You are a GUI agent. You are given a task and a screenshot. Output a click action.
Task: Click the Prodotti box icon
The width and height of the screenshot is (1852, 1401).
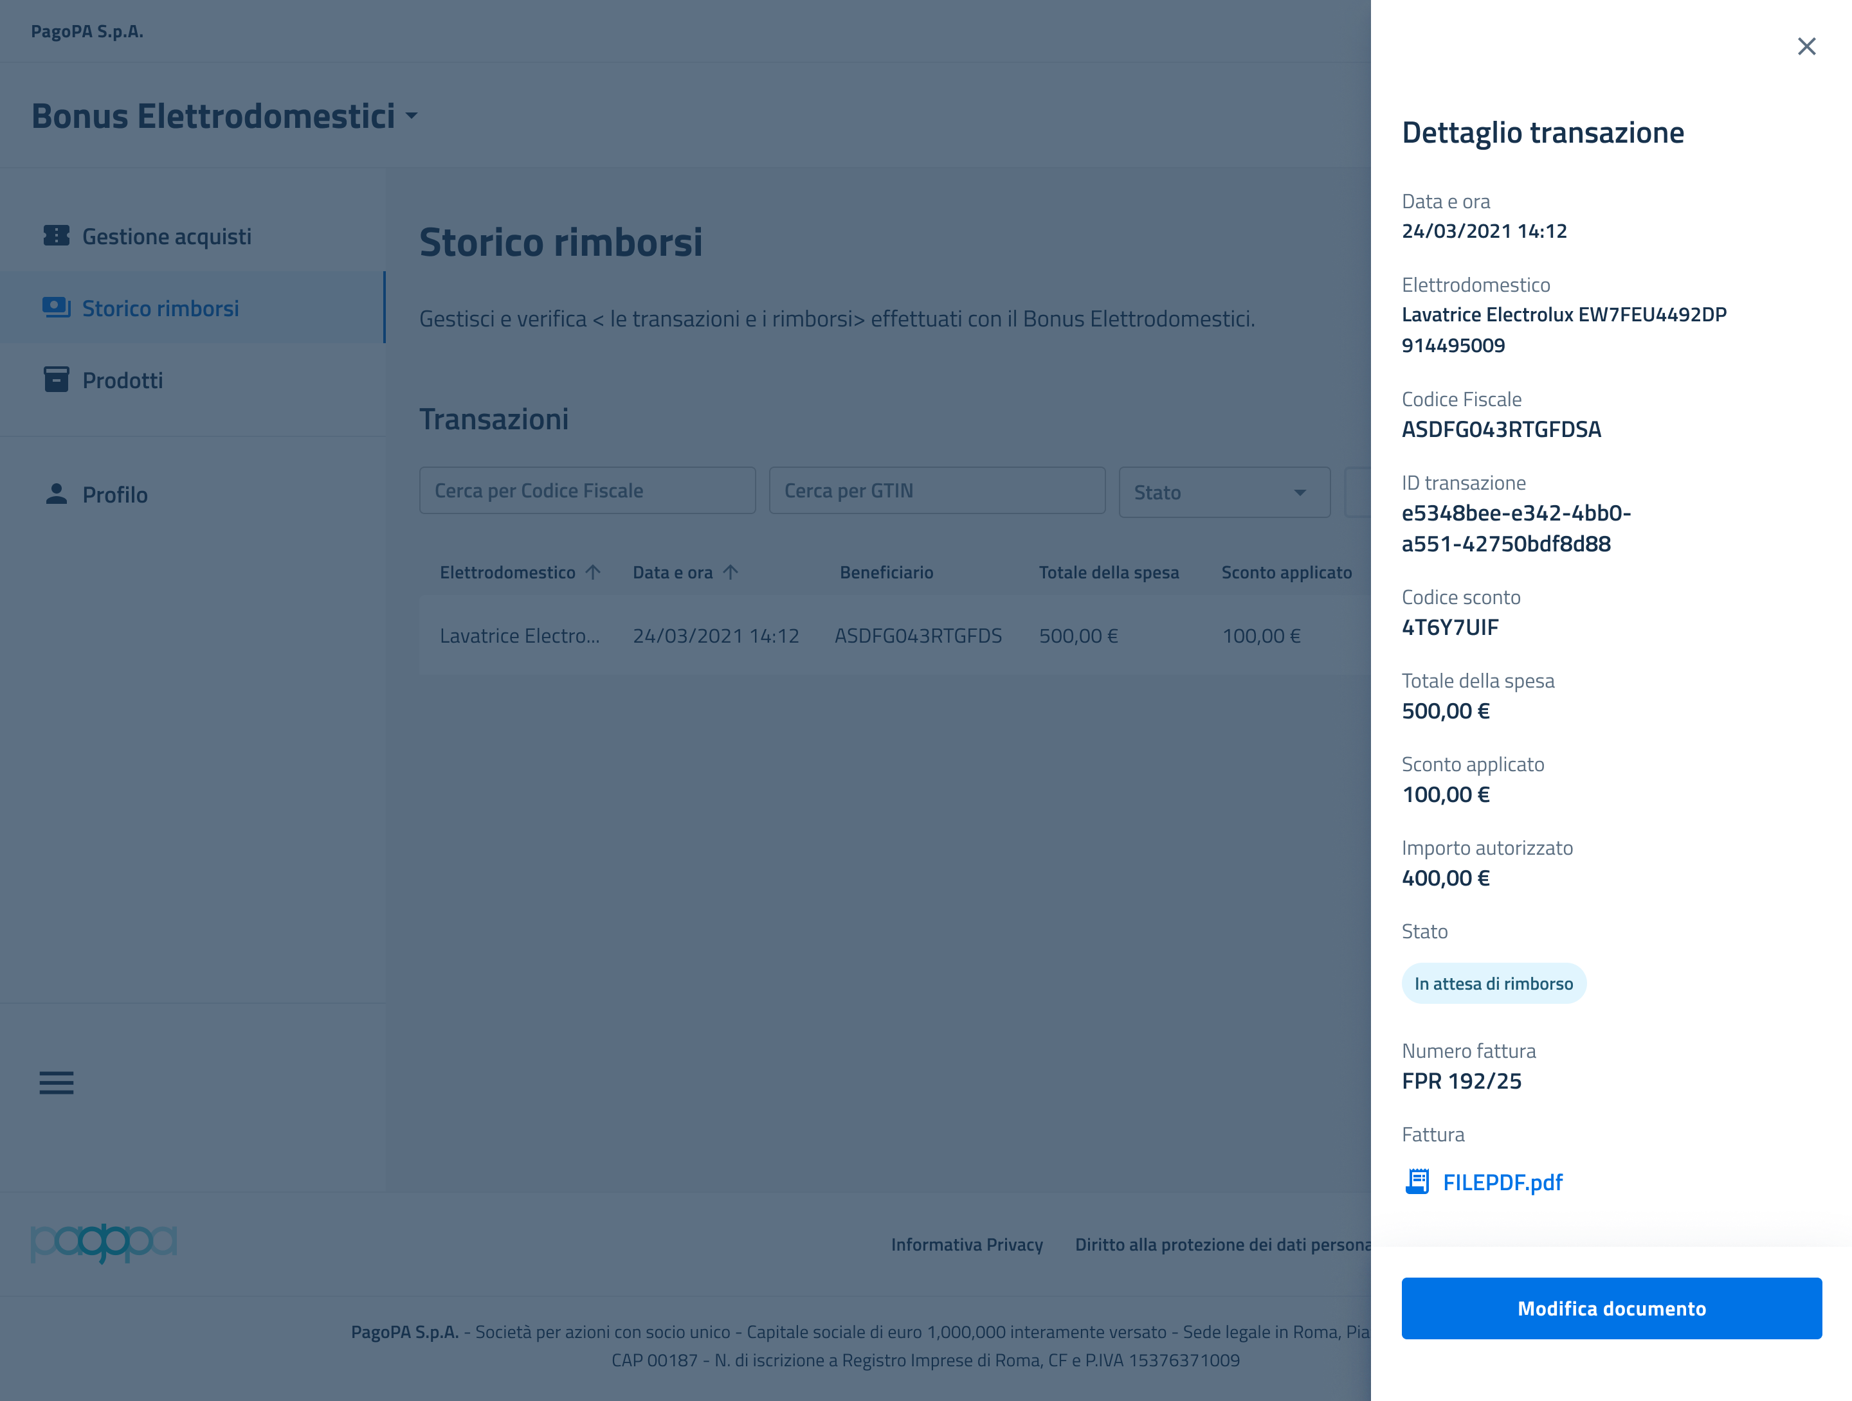(x=56, y=380)
